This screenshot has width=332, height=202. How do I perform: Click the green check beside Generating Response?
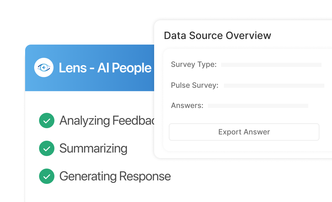[47, 176]
